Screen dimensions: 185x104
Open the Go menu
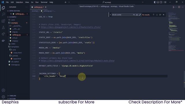(32, 2)
